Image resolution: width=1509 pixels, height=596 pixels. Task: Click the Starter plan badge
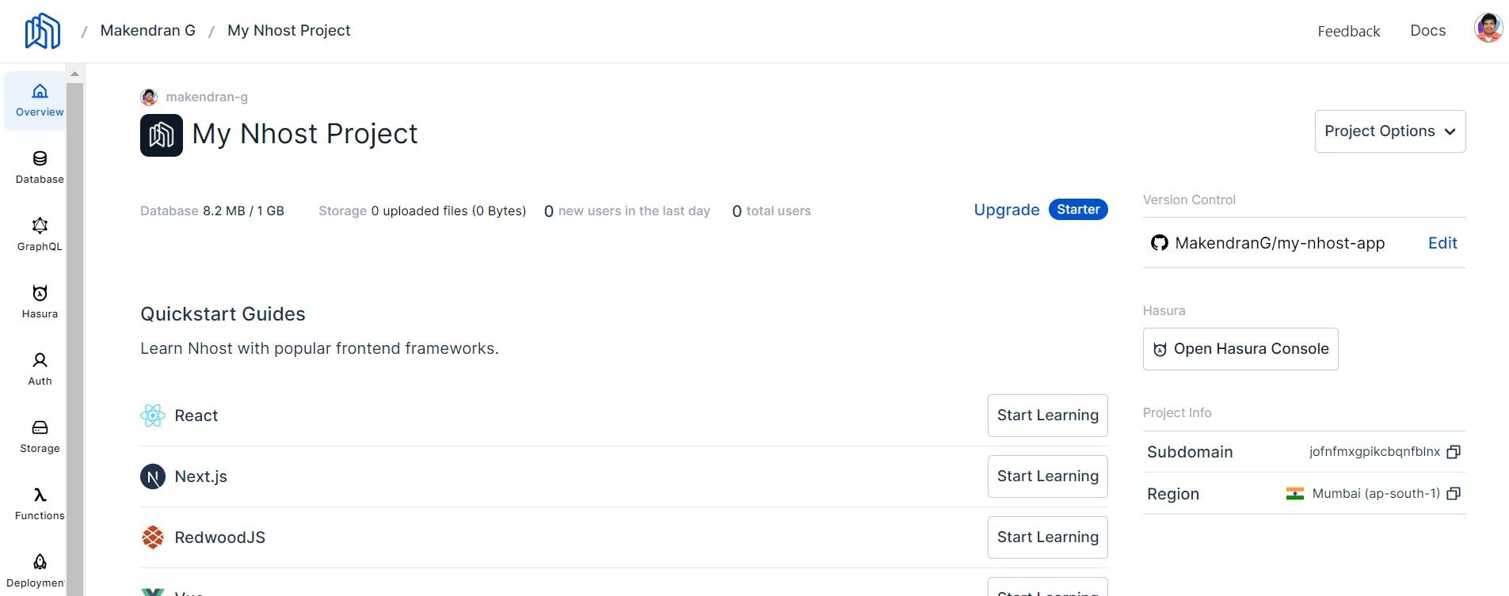tap(1078, 210)
